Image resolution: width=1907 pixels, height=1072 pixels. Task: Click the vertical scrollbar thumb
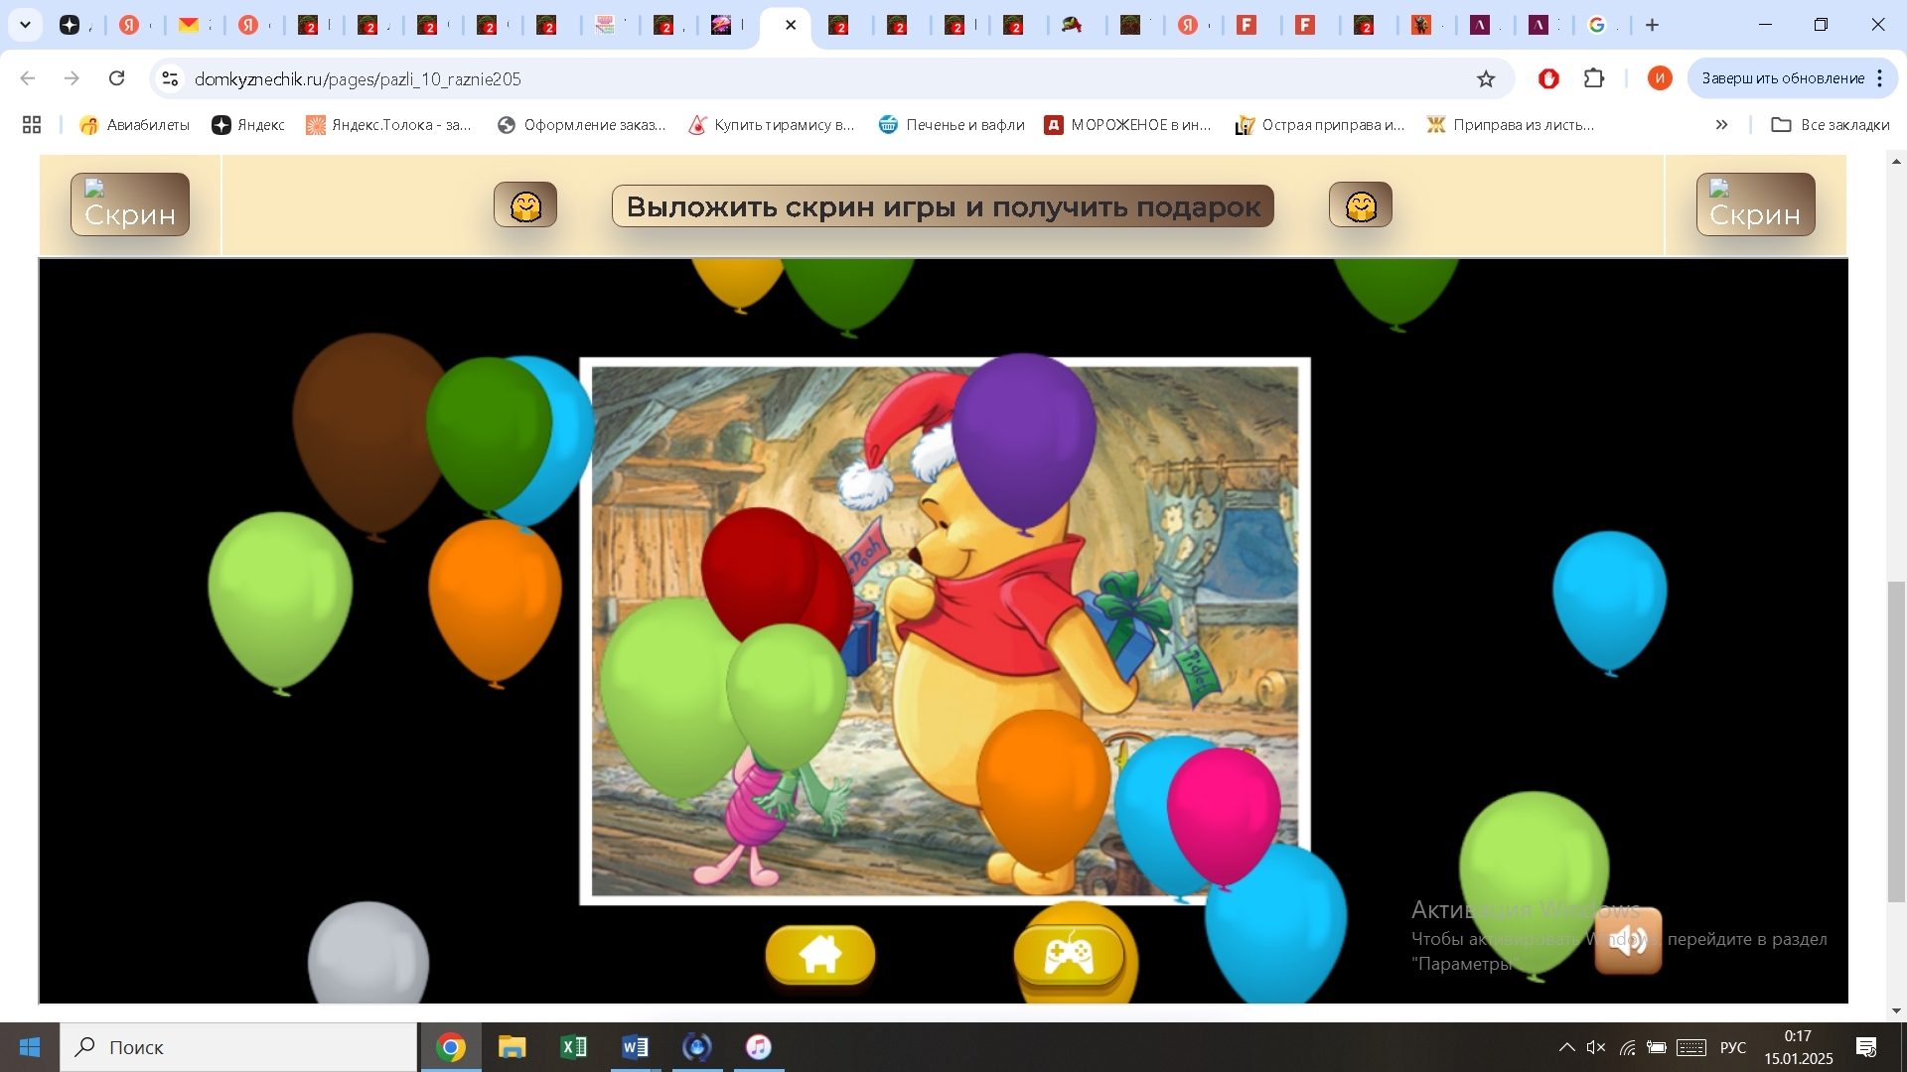[1896, 741]
